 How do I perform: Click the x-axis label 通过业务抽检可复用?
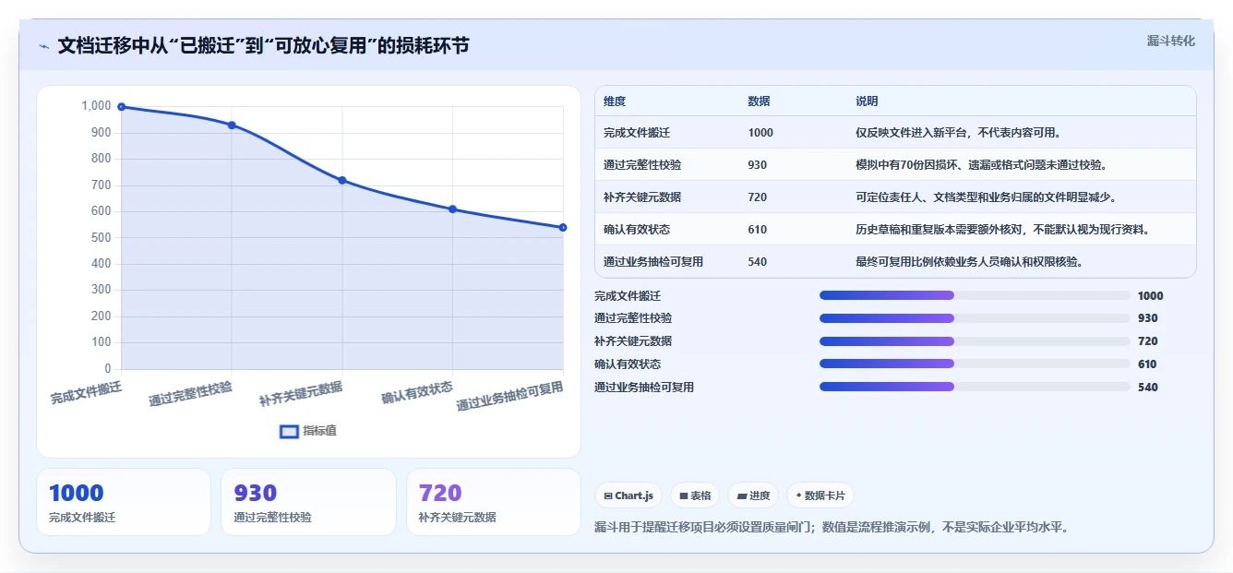(x=509, y=396)
